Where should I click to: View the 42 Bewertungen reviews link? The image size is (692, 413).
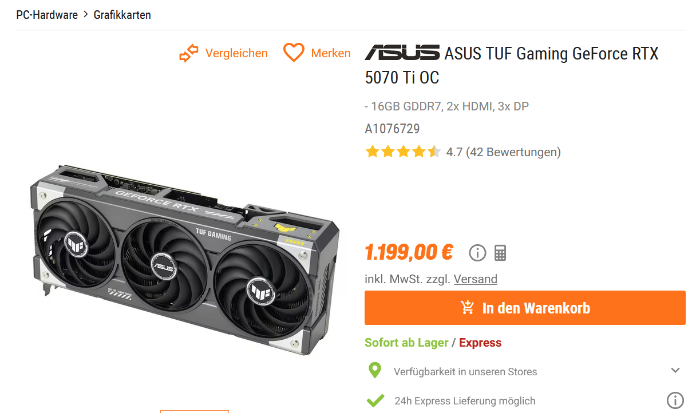pos(513,152)
